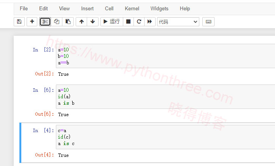
Task: Click True output of cell 6
Action: coord(63,114)
